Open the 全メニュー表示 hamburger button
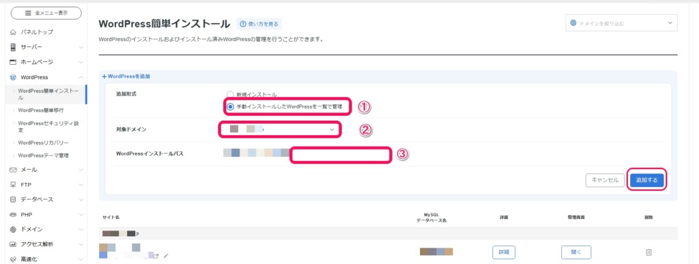Screen dimensions: 699x264 click(x=46, y=13)
